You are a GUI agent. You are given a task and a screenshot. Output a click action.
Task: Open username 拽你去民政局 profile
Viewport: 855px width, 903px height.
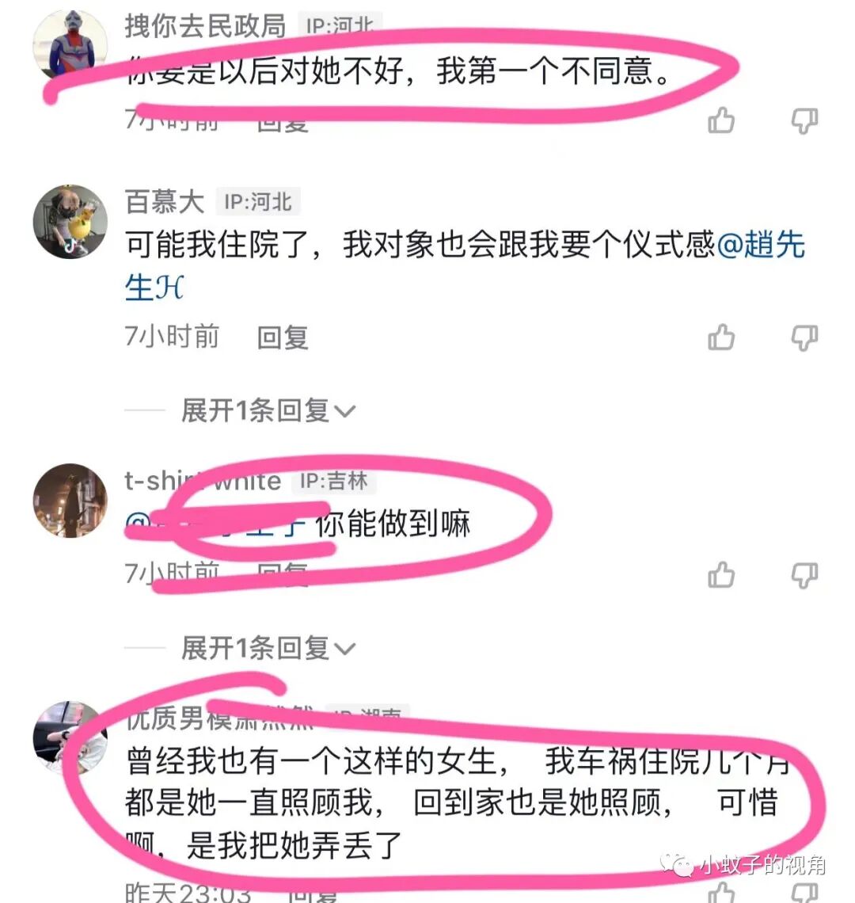point(206,26)
